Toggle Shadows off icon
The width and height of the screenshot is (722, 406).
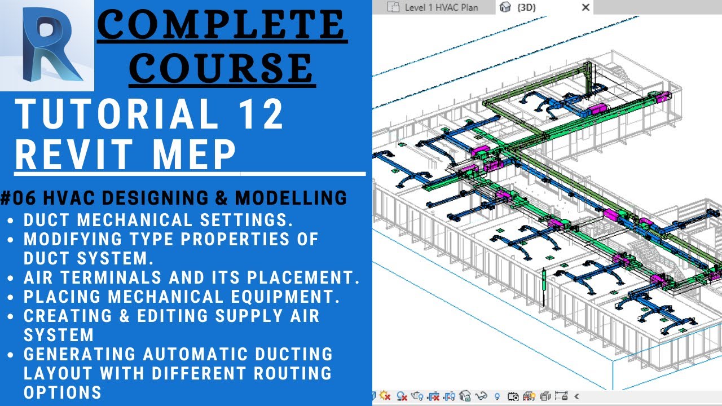click(402, 396)
